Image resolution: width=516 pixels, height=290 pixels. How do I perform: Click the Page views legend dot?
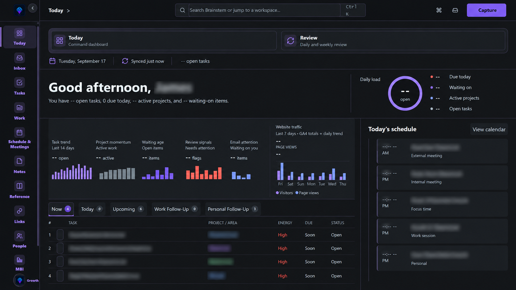tap(297, 193)
